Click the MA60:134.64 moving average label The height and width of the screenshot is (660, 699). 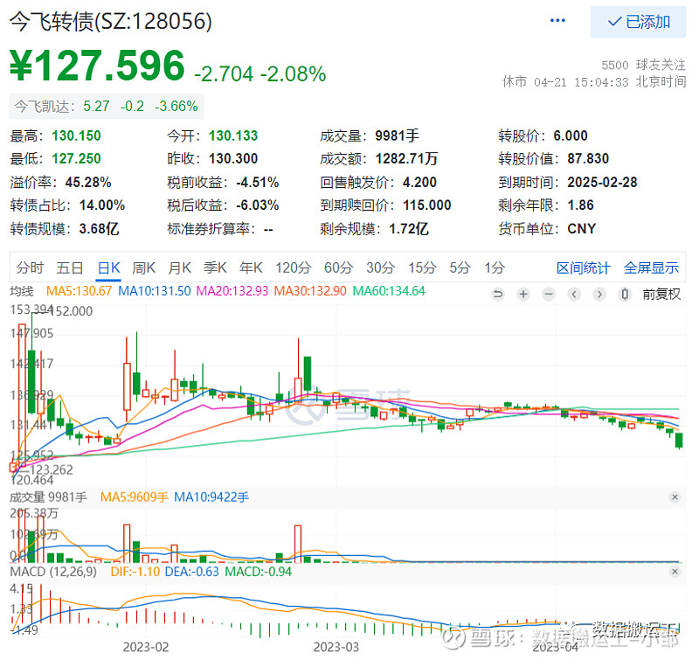click(x=389, y=291)
